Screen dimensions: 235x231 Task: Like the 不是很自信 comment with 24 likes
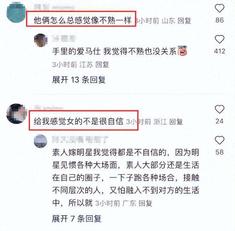point(220,109)
